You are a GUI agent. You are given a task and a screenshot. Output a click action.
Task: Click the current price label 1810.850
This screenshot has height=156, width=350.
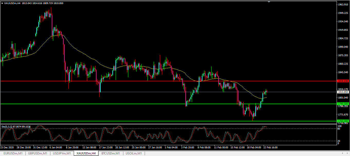pos(343,92)
